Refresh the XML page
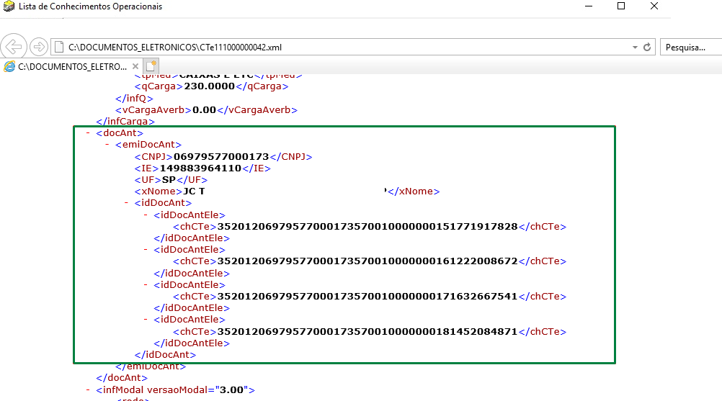The width and height of the screenshot is (722, 401). point(647,47)
